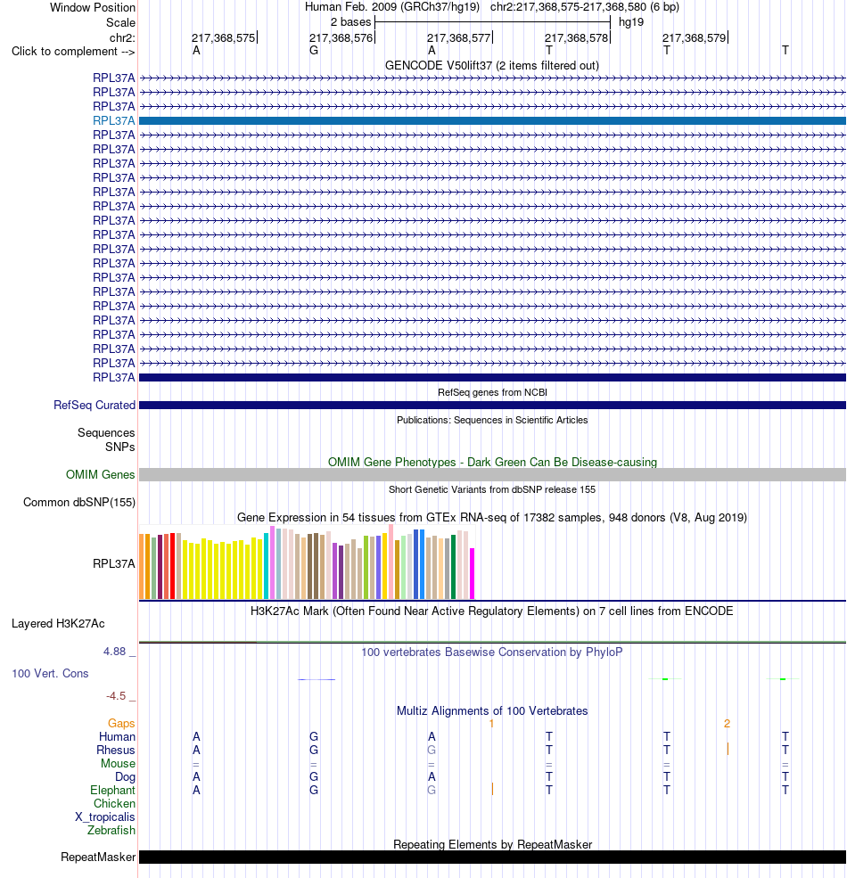Click 'Publications: Sequences in Scientific Articles' title
This screenshot has height=878, width=847.
[x=492, y=420]
